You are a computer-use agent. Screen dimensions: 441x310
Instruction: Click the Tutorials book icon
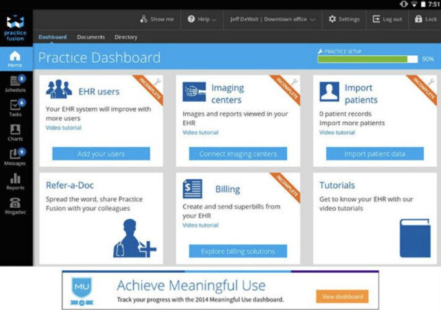415,238
